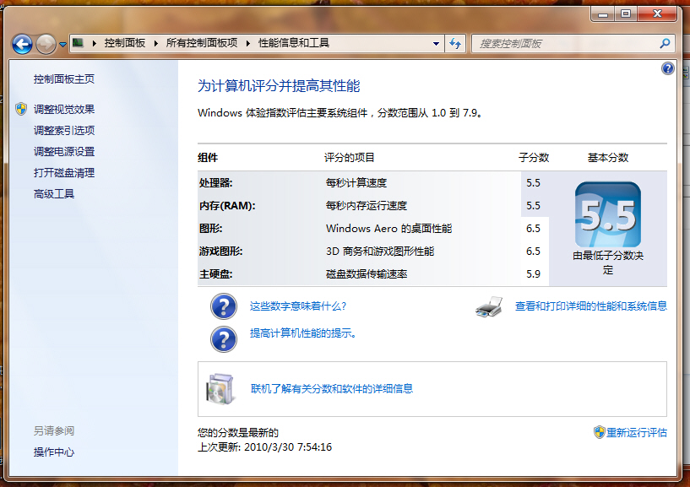
Task: Select the 主硬盘 row label
Action: pyautogui.click(x=216, y=274)
